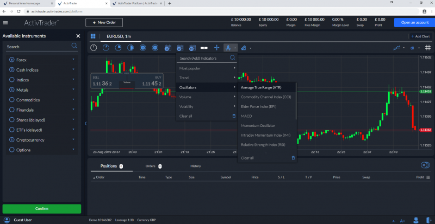Click the trash icon beside Clear all in indicators menu
The image size is (435, 224).
pos(234,116)
